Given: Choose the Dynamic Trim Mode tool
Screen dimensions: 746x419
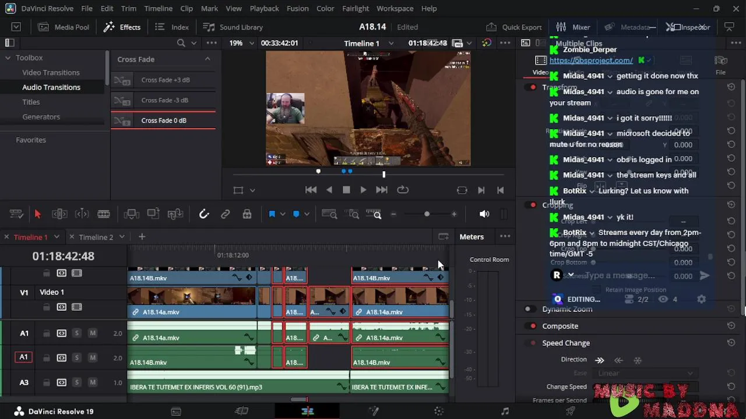Looking at the screenshot, I should click(82, 214).
